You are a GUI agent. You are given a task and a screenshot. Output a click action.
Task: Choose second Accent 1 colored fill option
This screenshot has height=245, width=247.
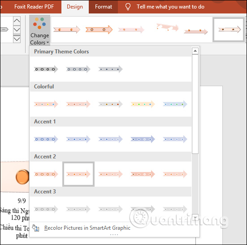(x=78, y=139)
